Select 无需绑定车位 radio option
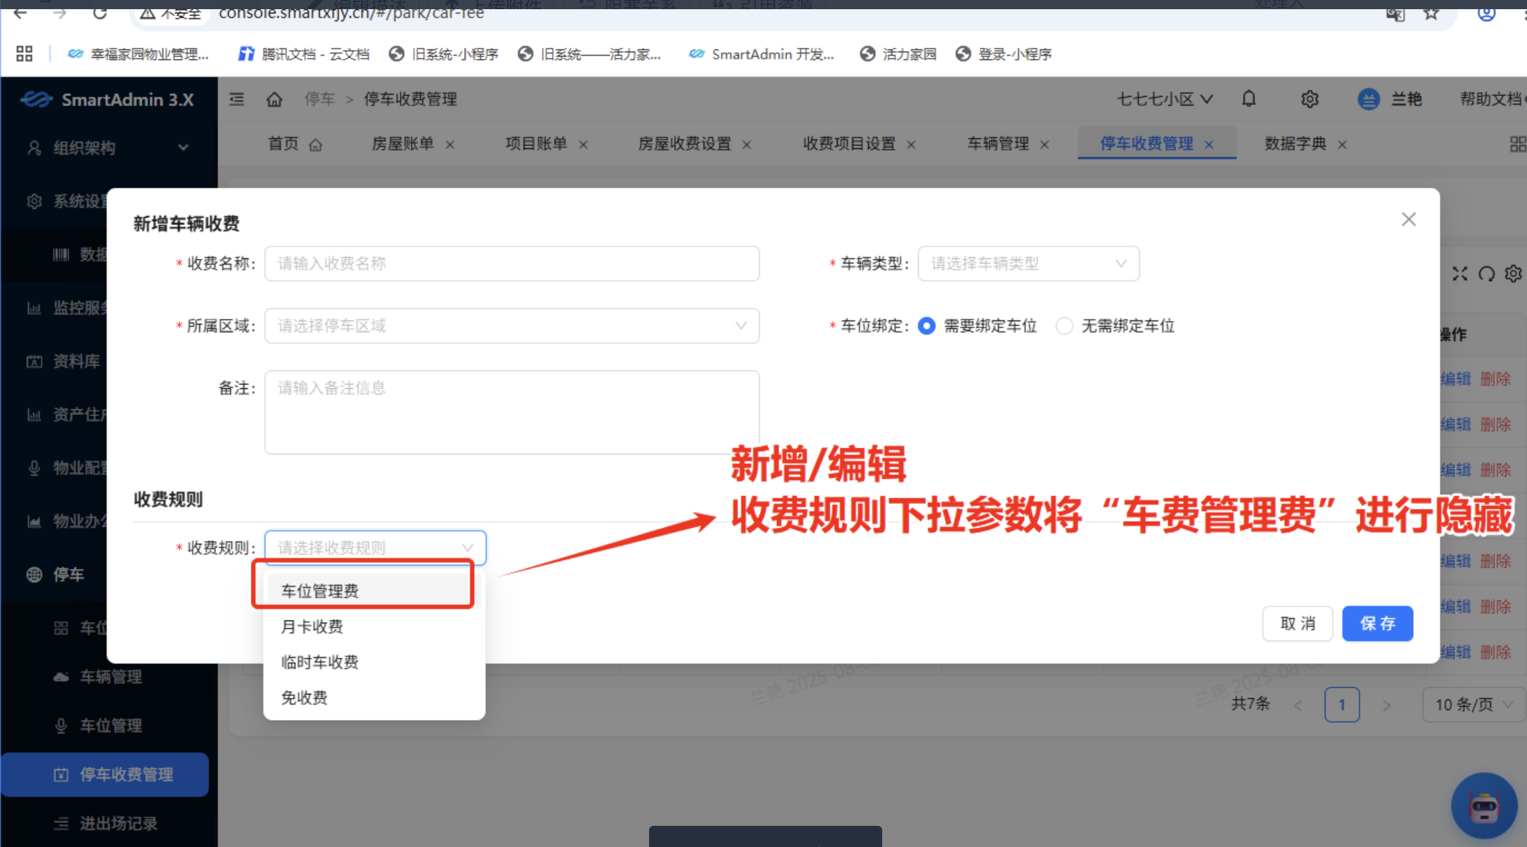Screen dimensions: 1527x847 click(x=1064, y=326)
